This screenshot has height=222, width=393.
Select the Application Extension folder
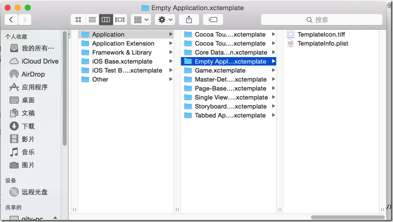click(x=126, y=43)
